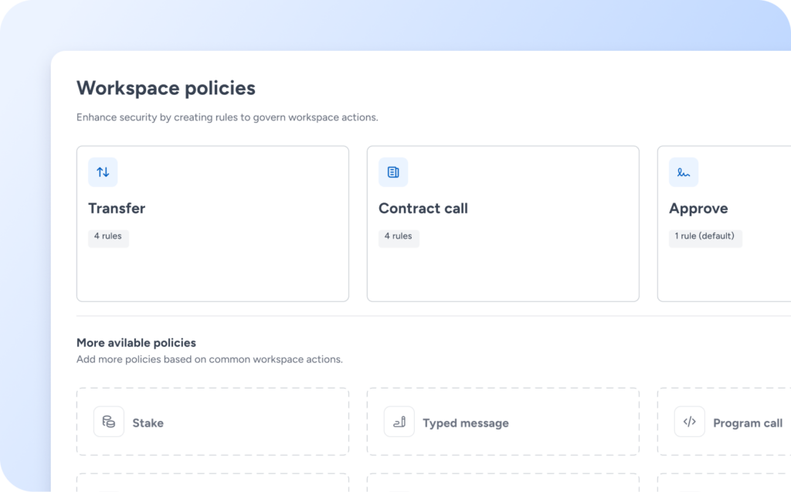The height and width of the screenshot is (492, 791).
Task: Select the "4 rules" badge under Contract call
Action: tap(399, 236)
